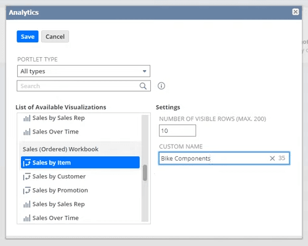The image size is (308, 246).
Task: Open the Portlet Type dropdown
Action: click(x=84, y=71)
